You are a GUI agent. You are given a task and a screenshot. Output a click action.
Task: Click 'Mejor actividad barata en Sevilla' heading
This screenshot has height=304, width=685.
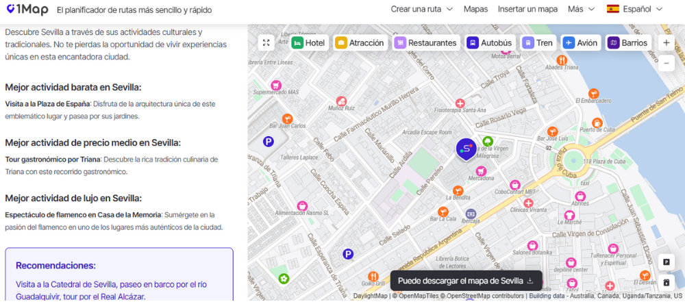tap(73, 88)
